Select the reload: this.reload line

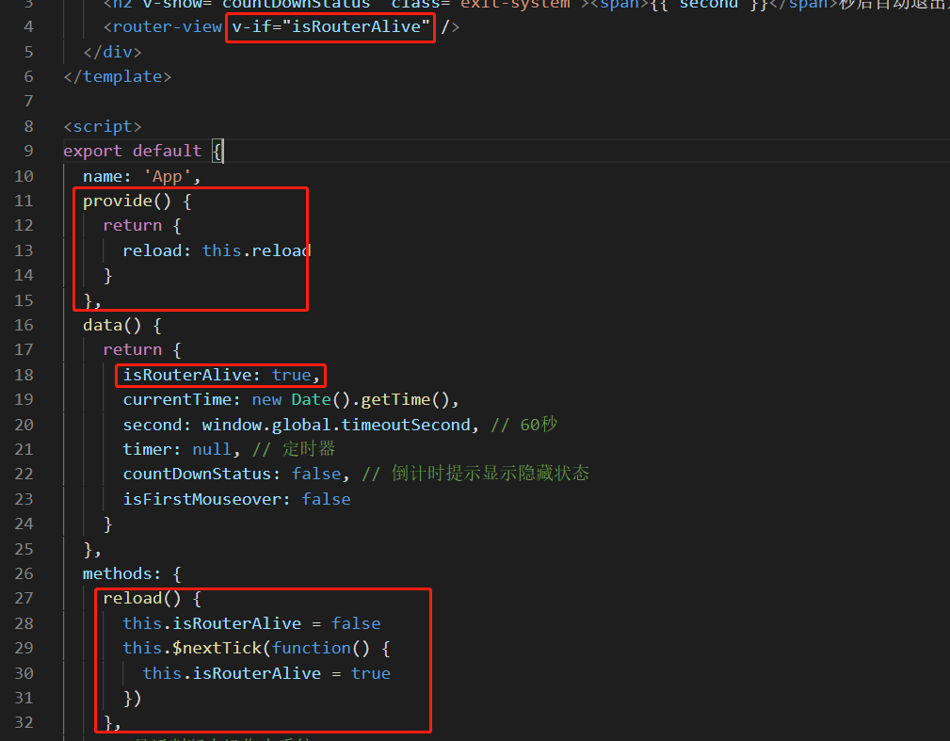coord(215,250)
